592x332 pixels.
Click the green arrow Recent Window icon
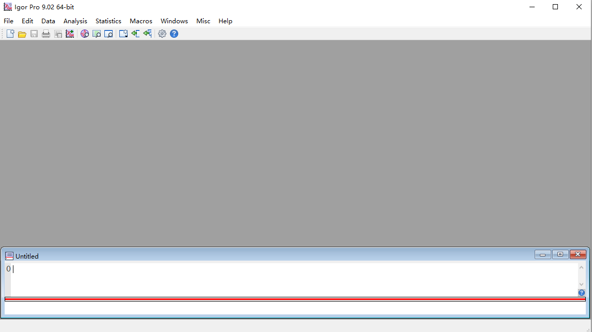(135, 34)
